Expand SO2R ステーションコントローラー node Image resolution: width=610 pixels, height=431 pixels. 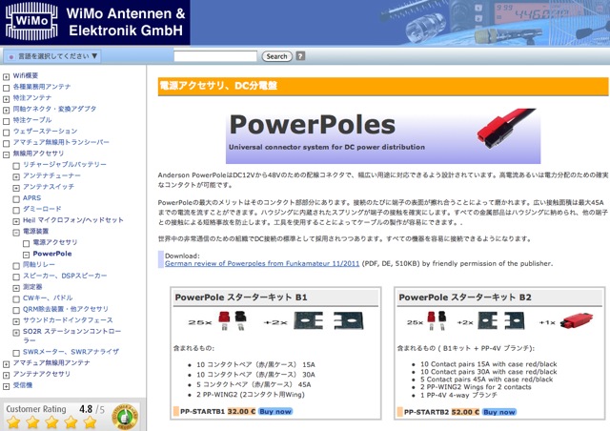coord(16,333)
